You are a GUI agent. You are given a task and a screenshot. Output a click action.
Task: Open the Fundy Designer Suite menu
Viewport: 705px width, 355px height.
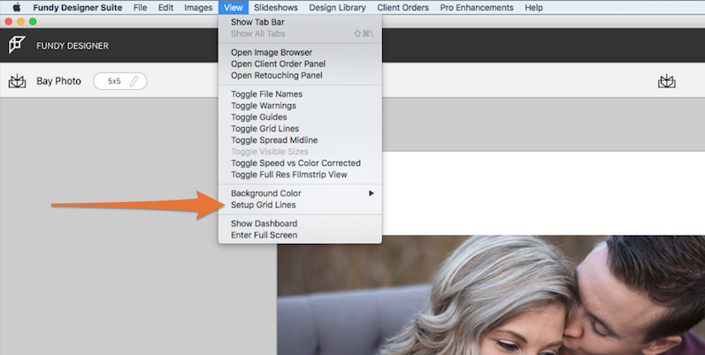coord(77,8)
